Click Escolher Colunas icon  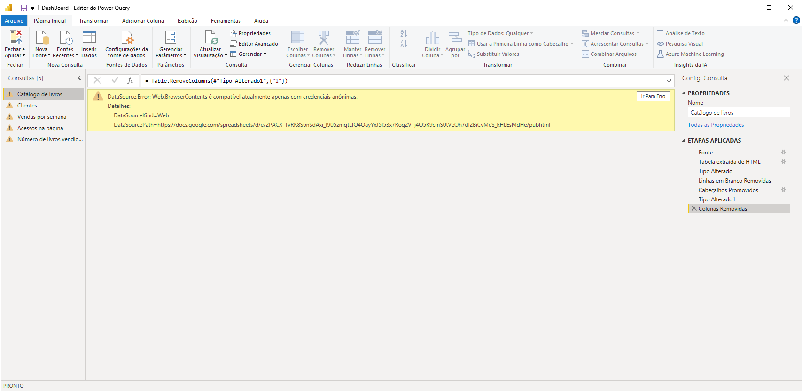pos(298,37)
